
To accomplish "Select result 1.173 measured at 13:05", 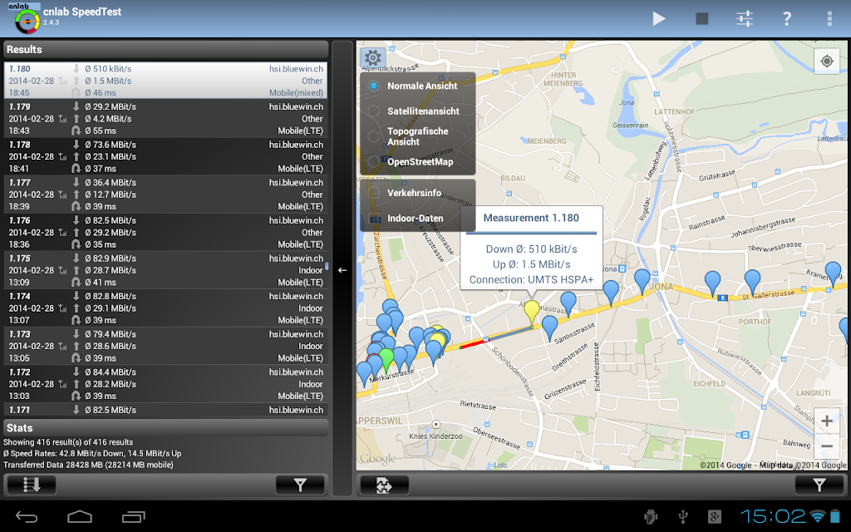I will (165, 347).
